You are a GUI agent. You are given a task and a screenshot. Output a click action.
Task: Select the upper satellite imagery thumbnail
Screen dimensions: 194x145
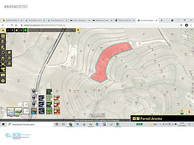(x=41, y=98)
